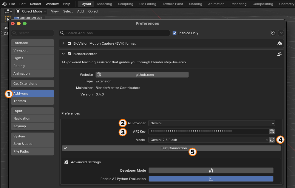Screen dimensions: 295x188
Task: Toggle the Enabled Only checkbox
Action: tap(174, 33)
